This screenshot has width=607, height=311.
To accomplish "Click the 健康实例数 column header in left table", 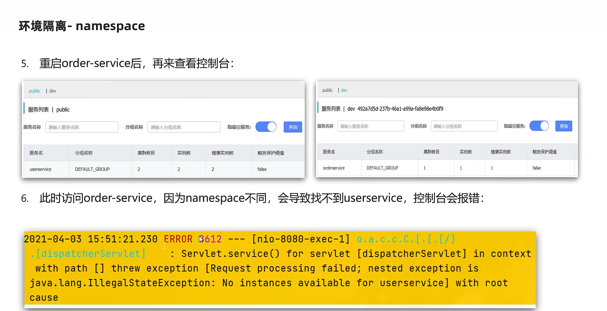I will 223,153.
